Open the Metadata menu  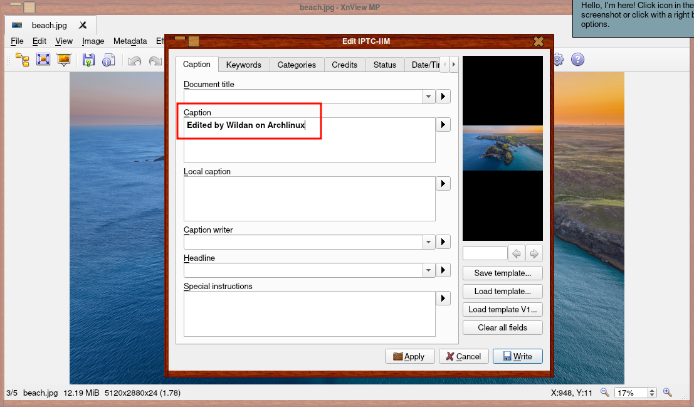130,41
